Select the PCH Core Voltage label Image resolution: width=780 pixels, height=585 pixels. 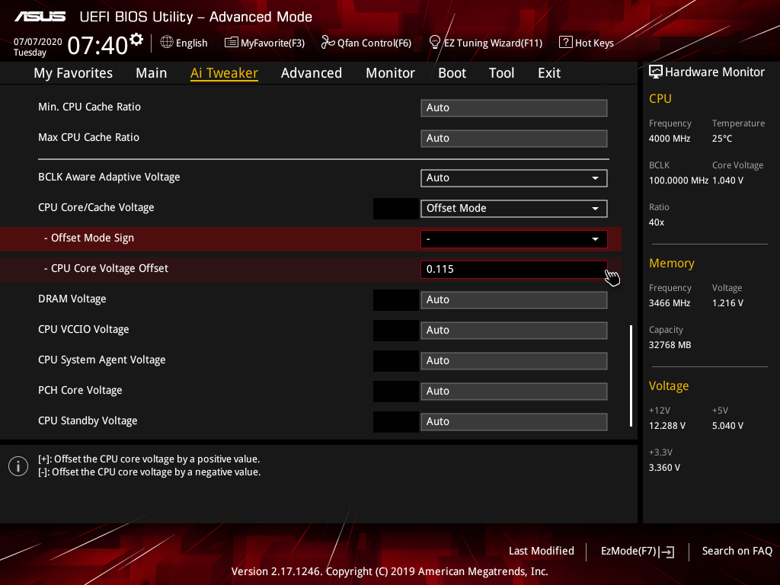(80, 391)
